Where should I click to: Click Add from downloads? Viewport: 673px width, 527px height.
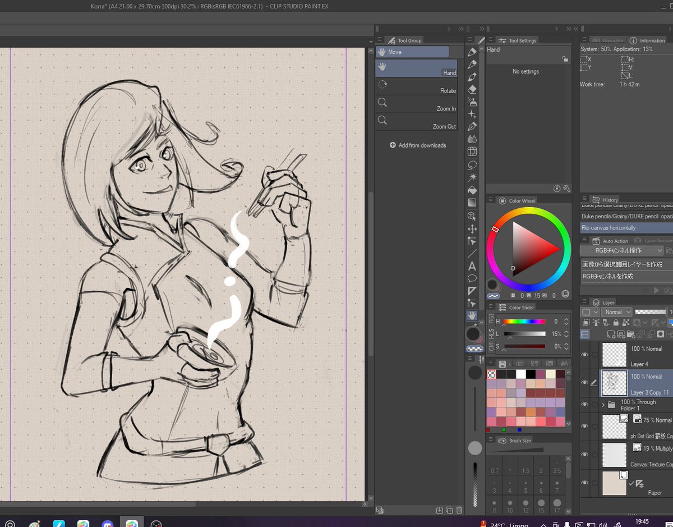[418, 145]
